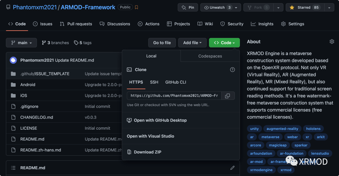Open the ARMOD-Framework repository link
339x176 pixels.
click(x=88, y=7)
